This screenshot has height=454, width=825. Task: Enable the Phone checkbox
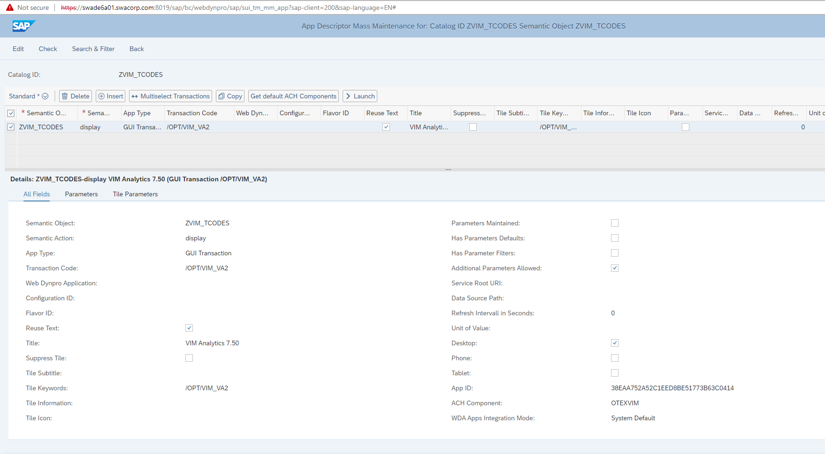coord(615,358)
